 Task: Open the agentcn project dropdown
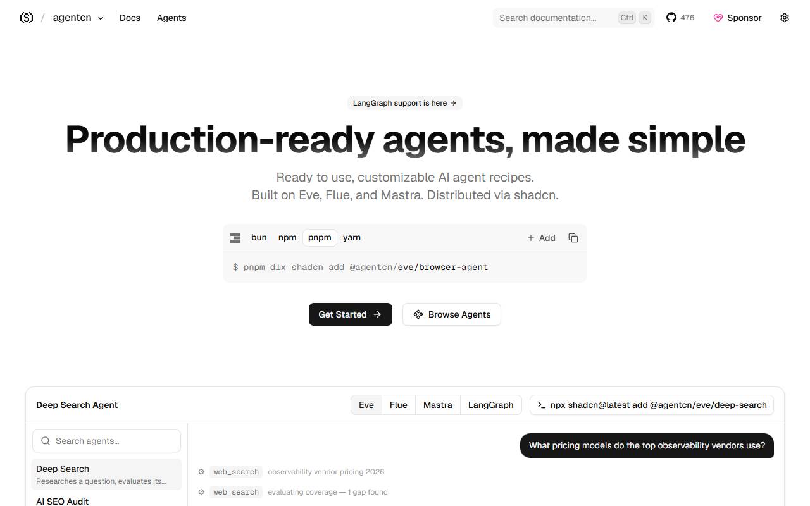tap(78, 18)
